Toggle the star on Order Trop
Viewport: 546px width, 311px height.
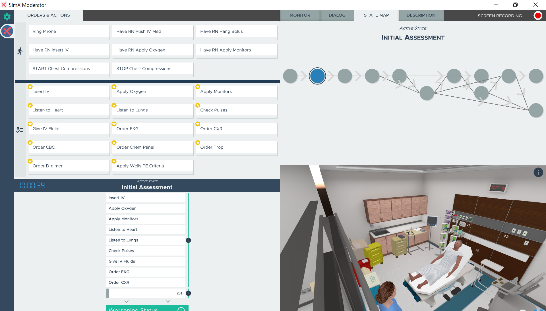pyautogui.click(x=198, y=142)
